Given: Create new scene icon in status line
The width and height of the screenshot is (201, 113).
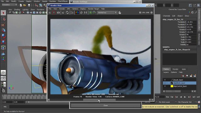Looking at the screenshot, I should 21,5.
